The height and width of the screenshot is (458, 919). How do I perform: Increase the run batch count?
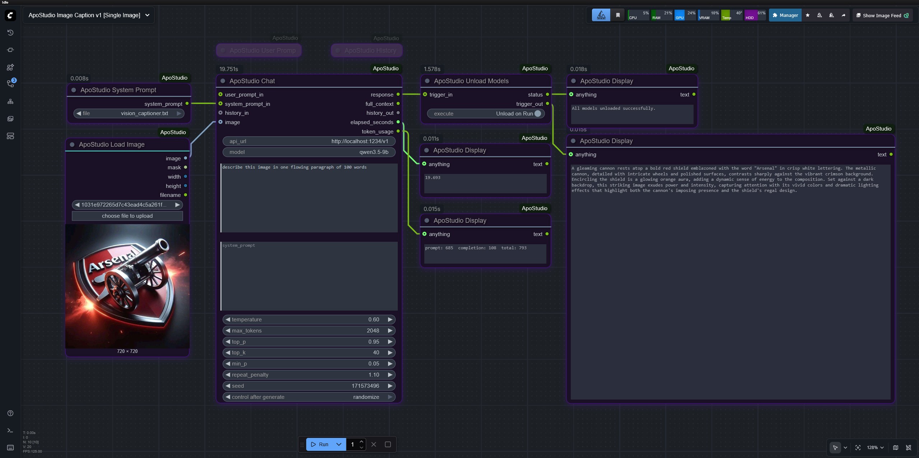pos(361,441)
